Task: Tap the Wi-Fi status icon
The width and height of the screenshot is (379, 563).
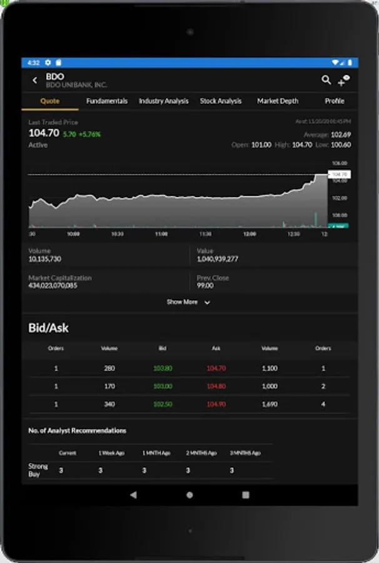Action: (335, 63)
